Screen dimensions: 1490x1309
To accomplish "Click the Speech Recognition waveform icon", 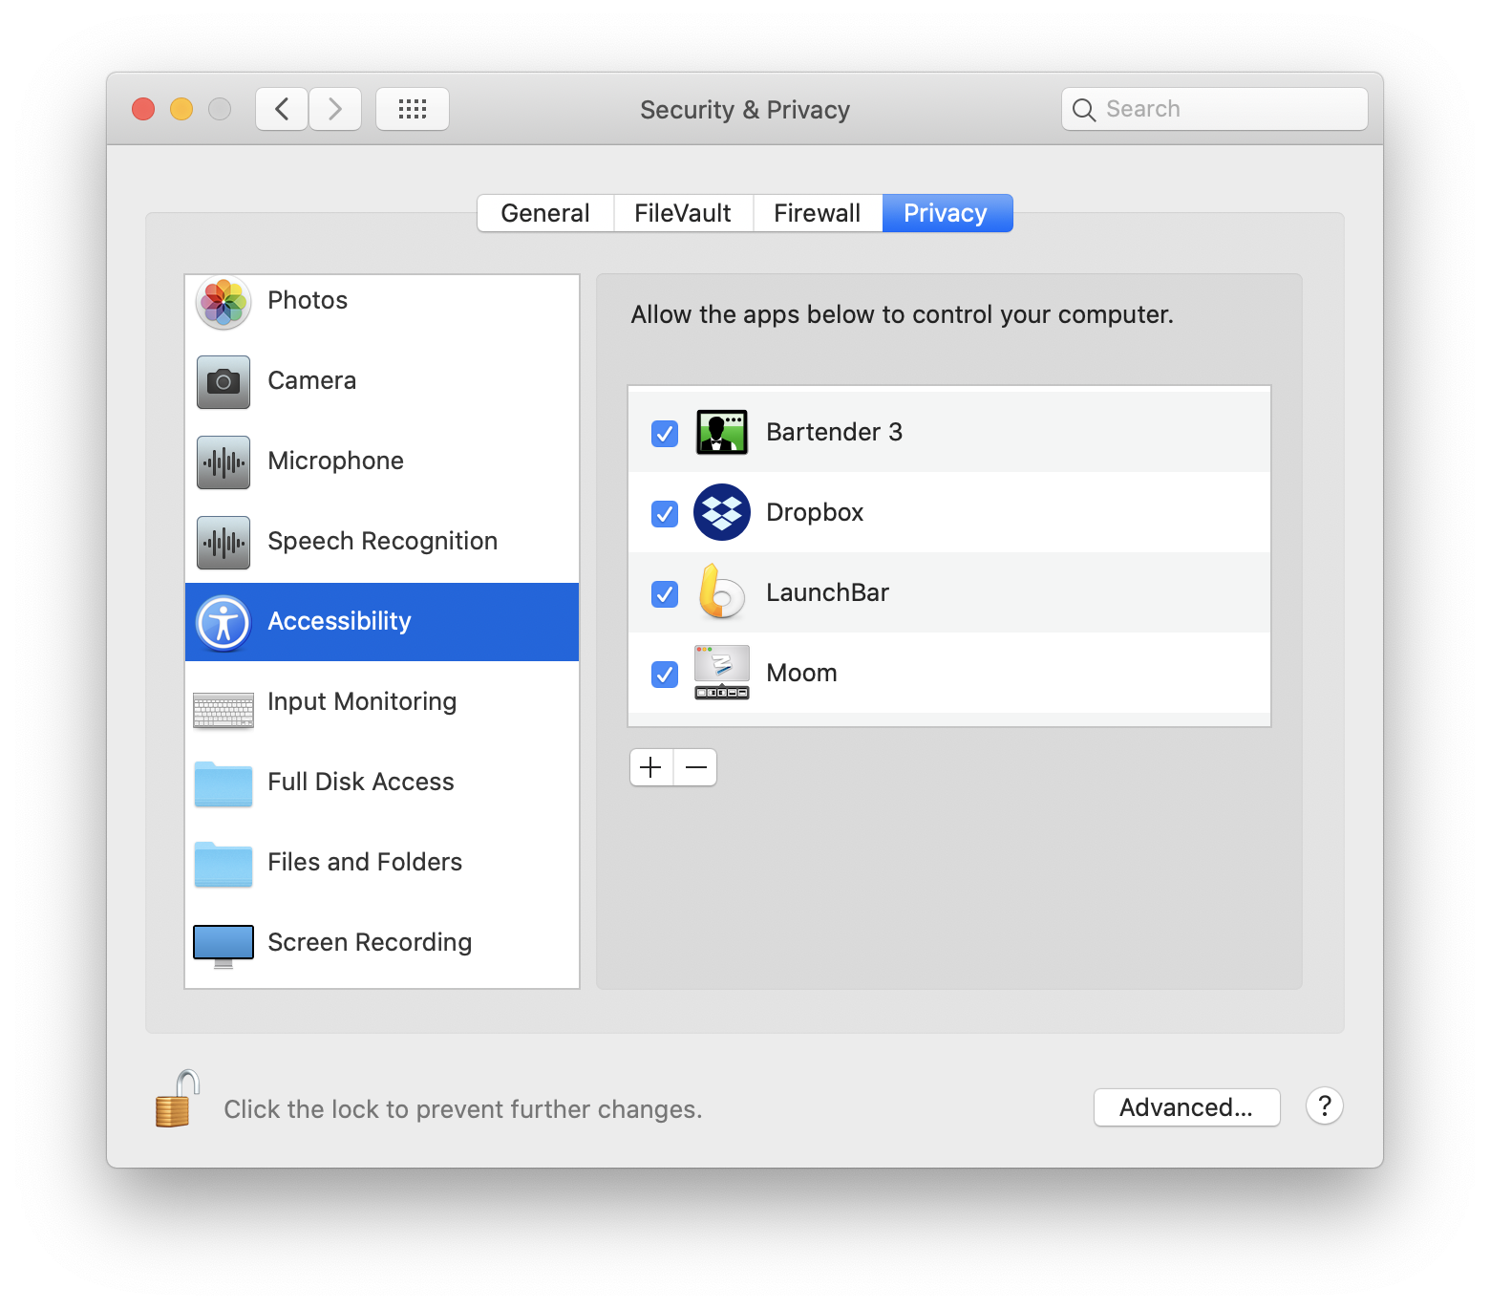I will [223, 543].
